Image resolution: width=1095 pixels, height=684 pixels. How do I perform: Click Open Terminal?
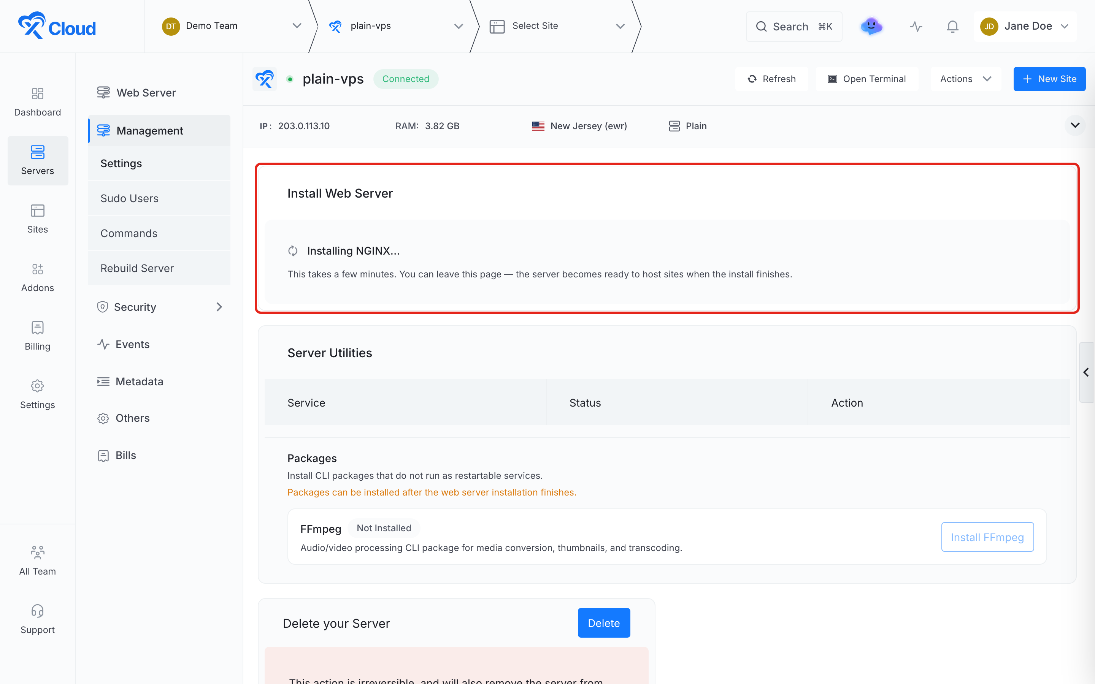[867, 79]
